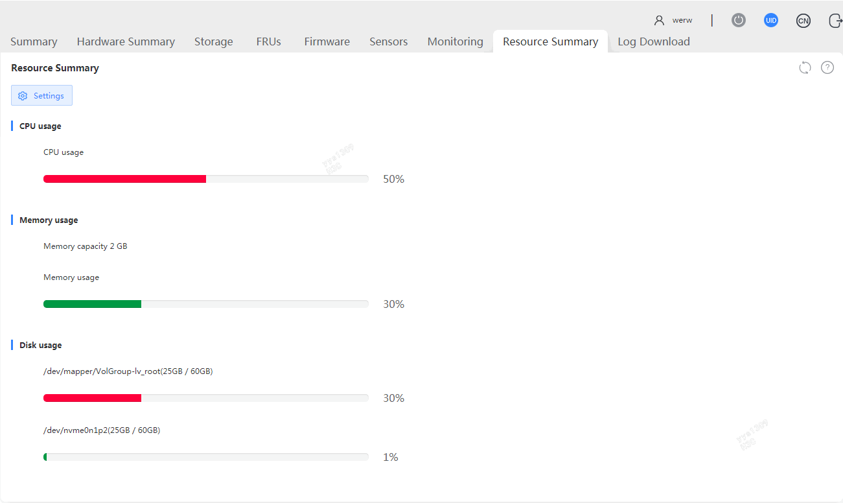Open the help question mark icon
This screenshot has height=503, width=843.
(827, 67)
